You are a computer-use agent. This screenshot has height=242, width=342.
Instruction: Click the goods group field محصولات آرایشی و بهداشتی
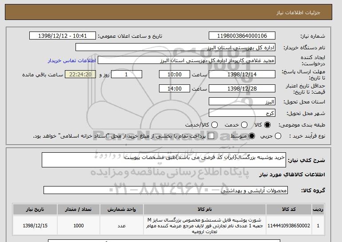point(166,190)
